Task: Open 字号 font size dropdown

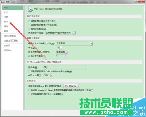Action: point(61,48)
